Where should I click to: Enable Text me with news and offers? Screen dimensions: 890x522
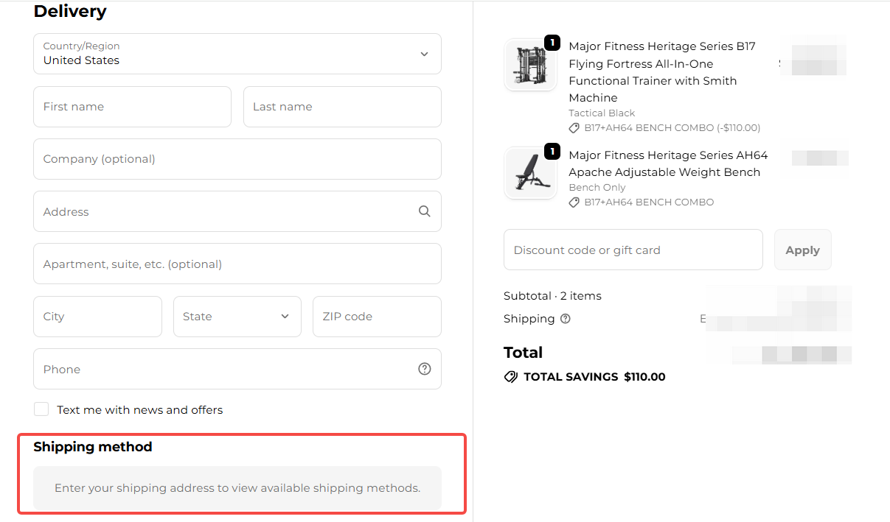[42, 409]
